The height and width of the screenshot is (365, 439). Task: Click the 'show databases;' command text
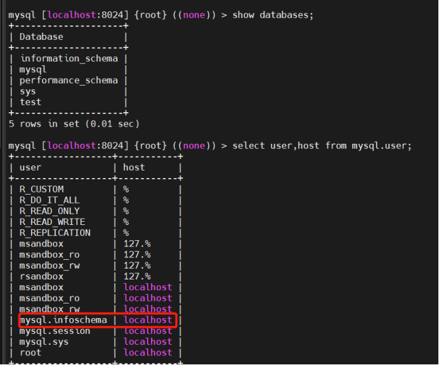click(273, 15)
